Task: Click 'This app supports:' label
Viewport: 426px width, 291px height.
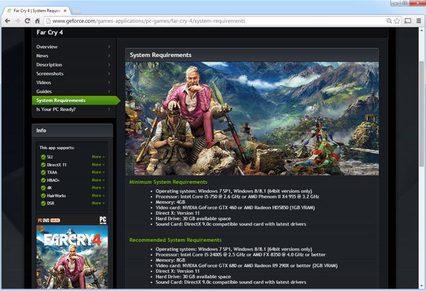Action: 57,148
